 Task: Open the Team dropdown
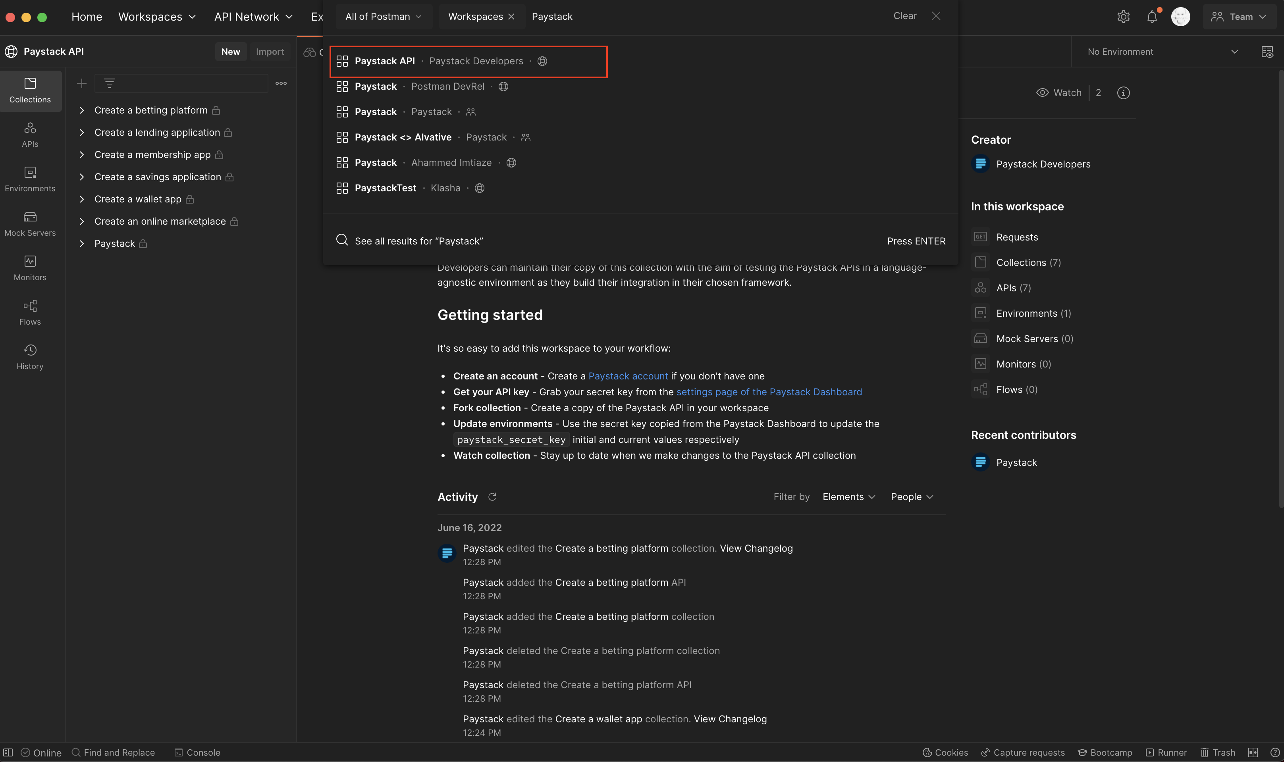1239,16
